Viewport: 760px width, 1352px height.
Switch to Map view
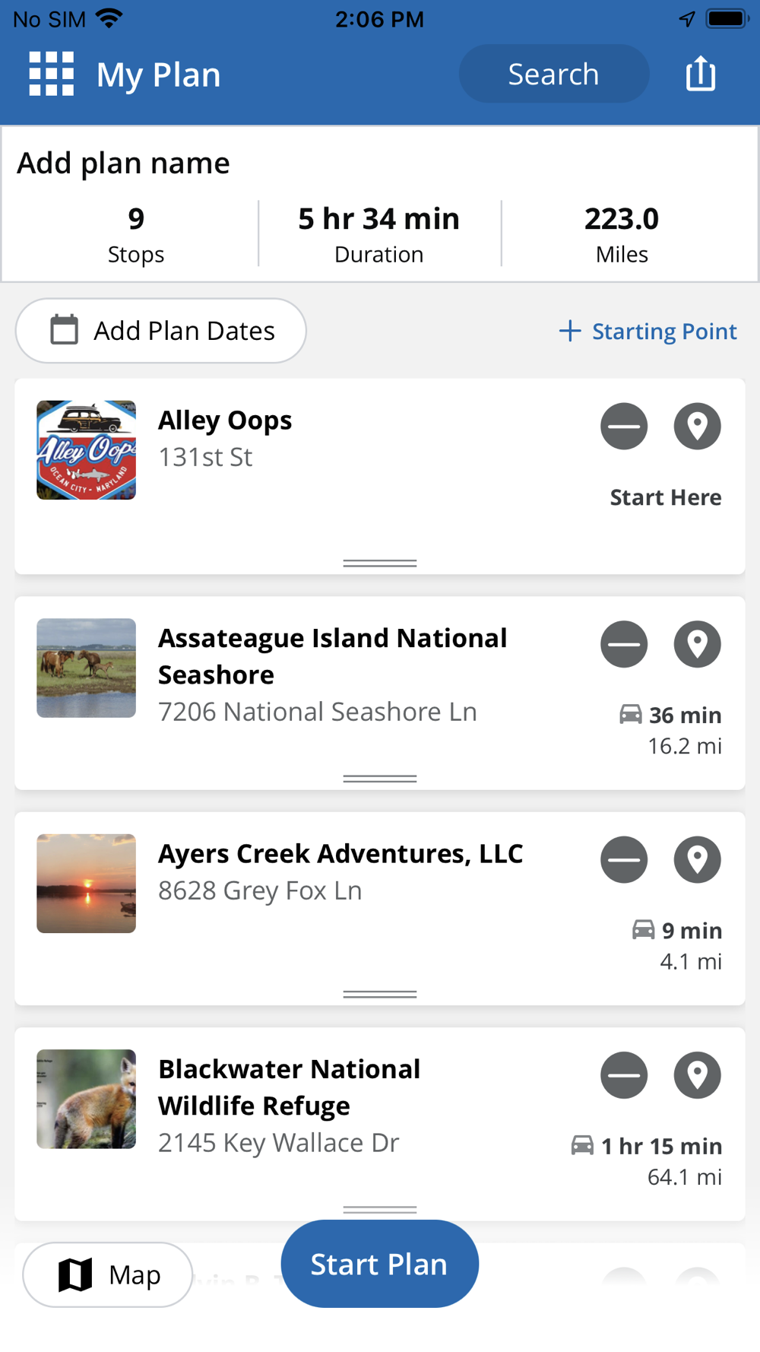(108, 1274)
